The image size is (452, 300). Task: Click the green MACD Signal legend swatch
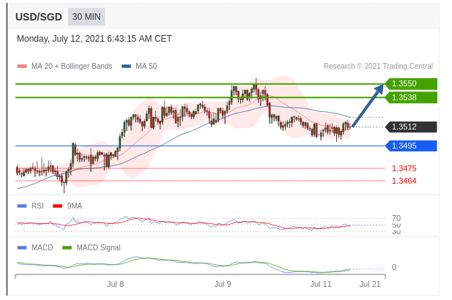point(67,247)
